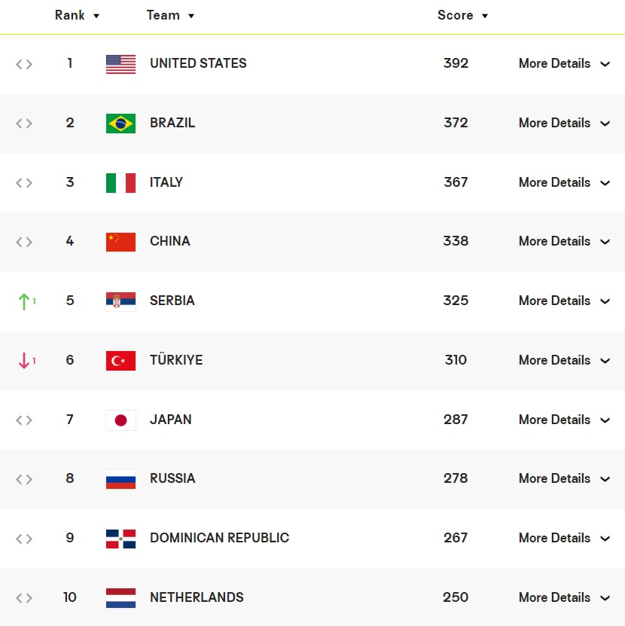
Task: Click the Italy flag icon
Action: tap(120, 183)
